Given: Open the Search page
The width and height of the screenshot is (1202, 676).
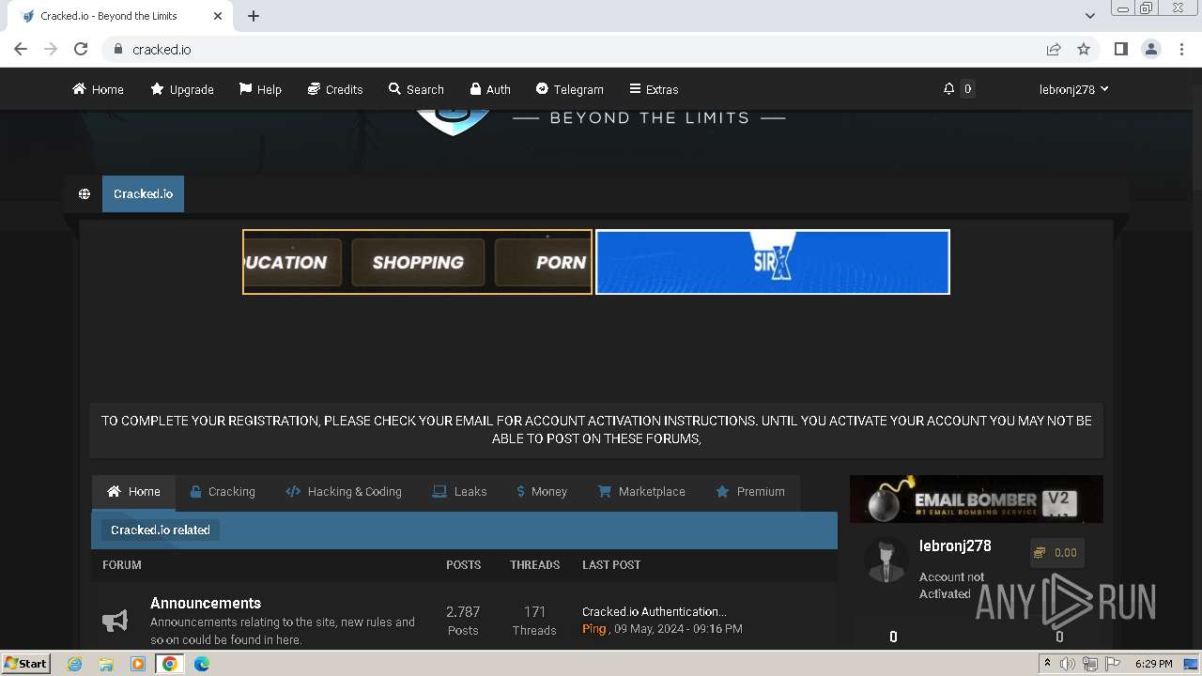Looking at the screenshot, I should 416,89.
